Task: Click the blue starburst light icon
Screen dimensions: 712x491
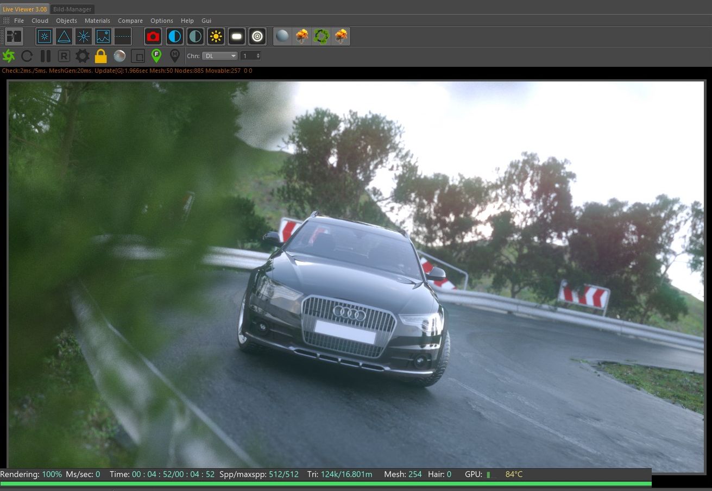Action: point(84,36)
